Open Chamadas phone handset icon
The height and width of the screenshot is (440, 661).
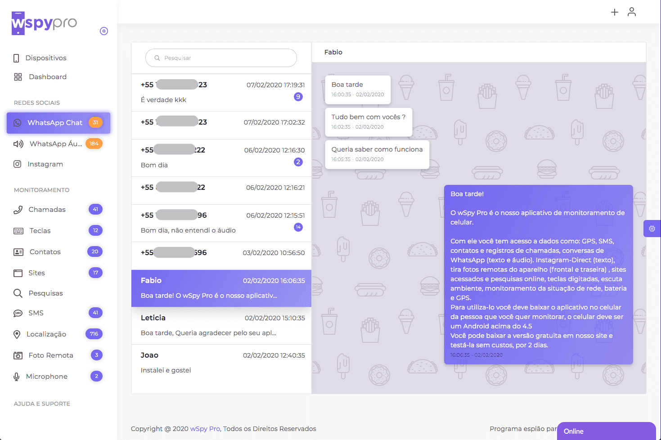18,210
